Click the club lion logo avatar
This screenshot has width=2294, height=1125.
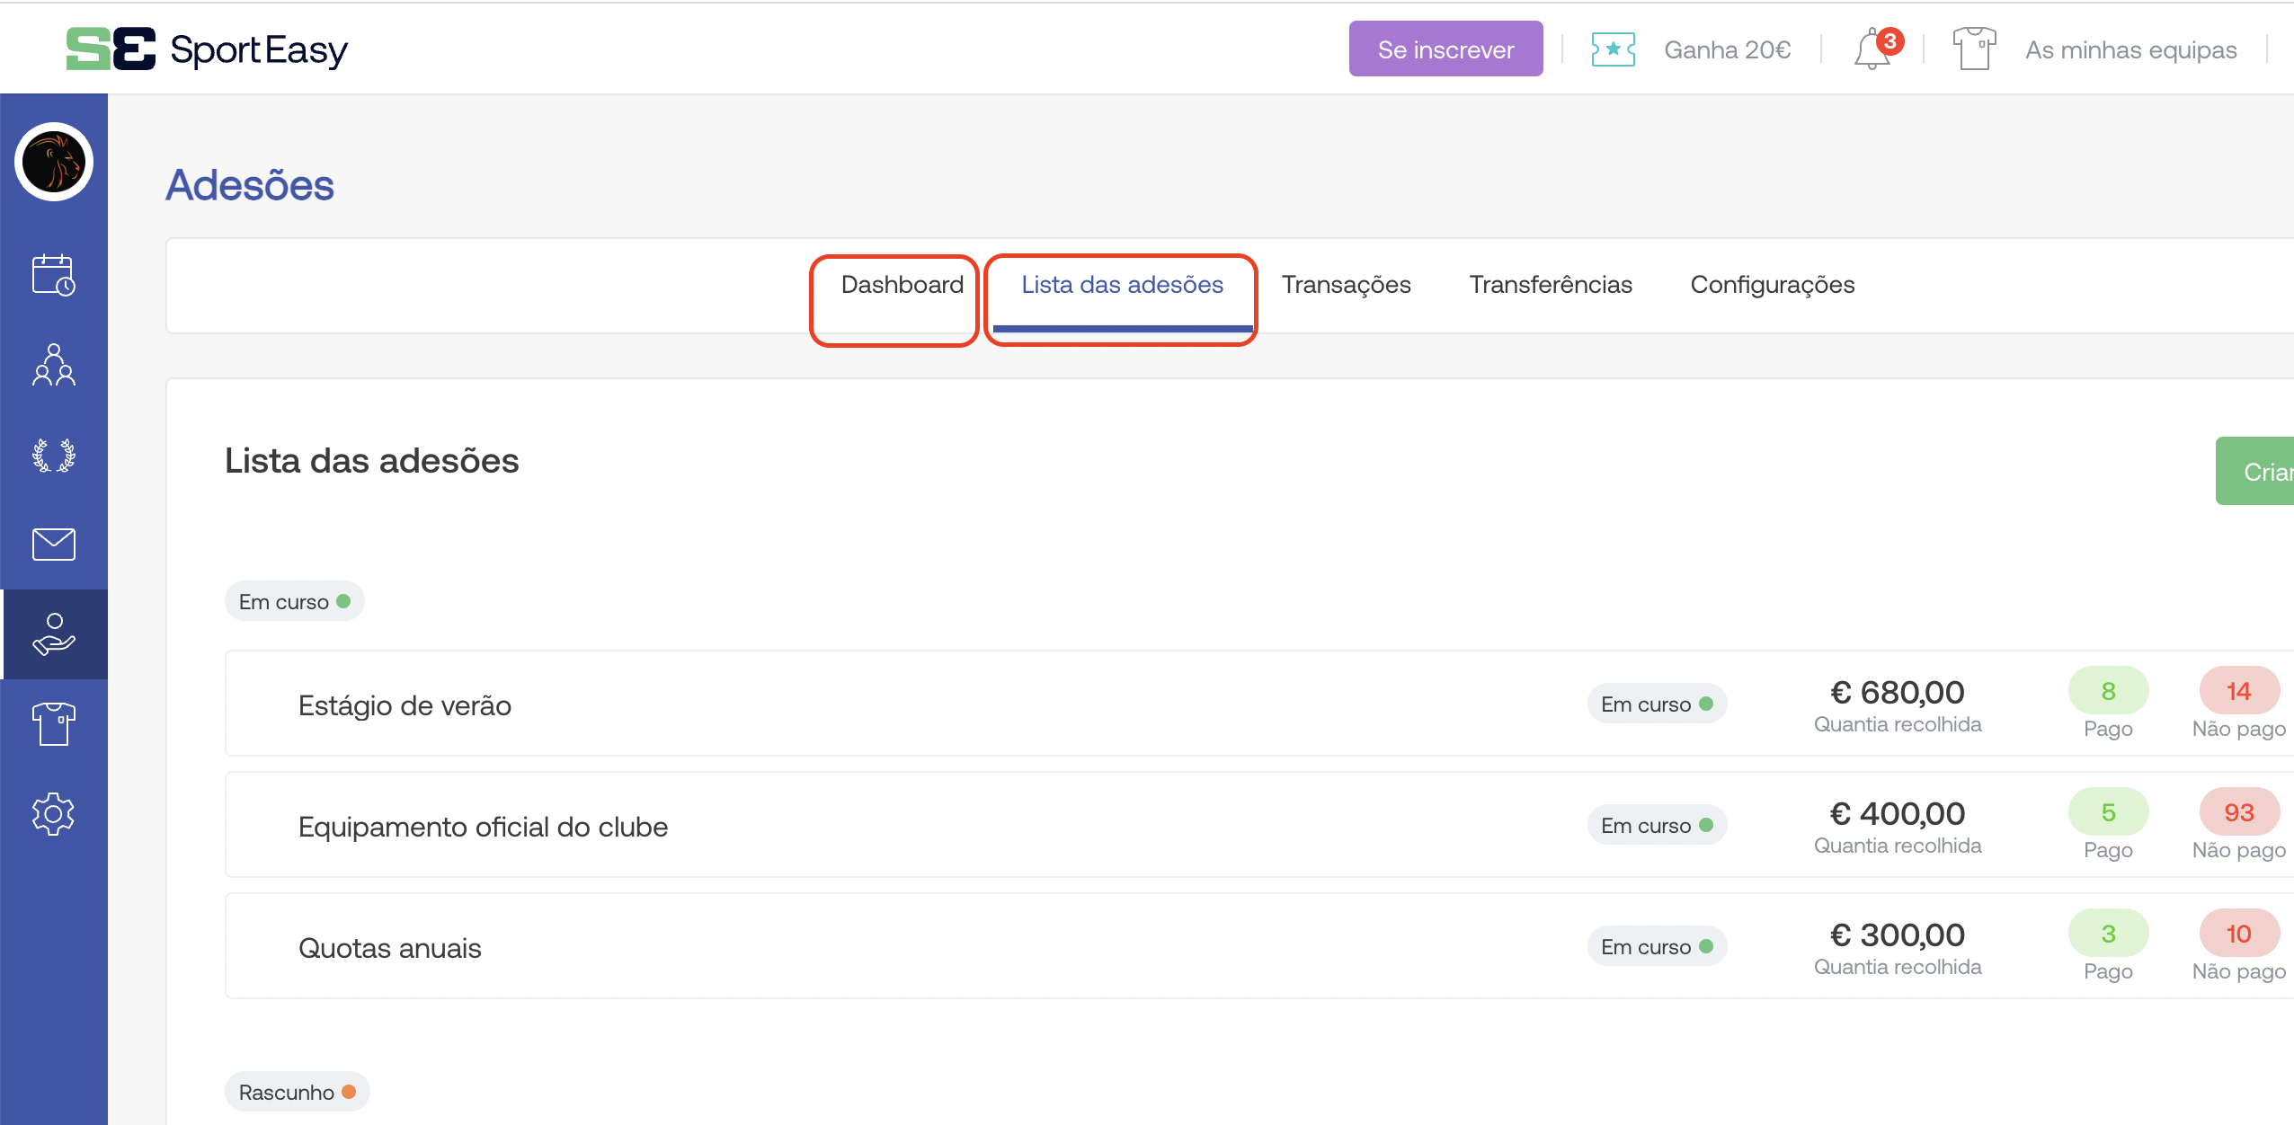coord(53,163)
